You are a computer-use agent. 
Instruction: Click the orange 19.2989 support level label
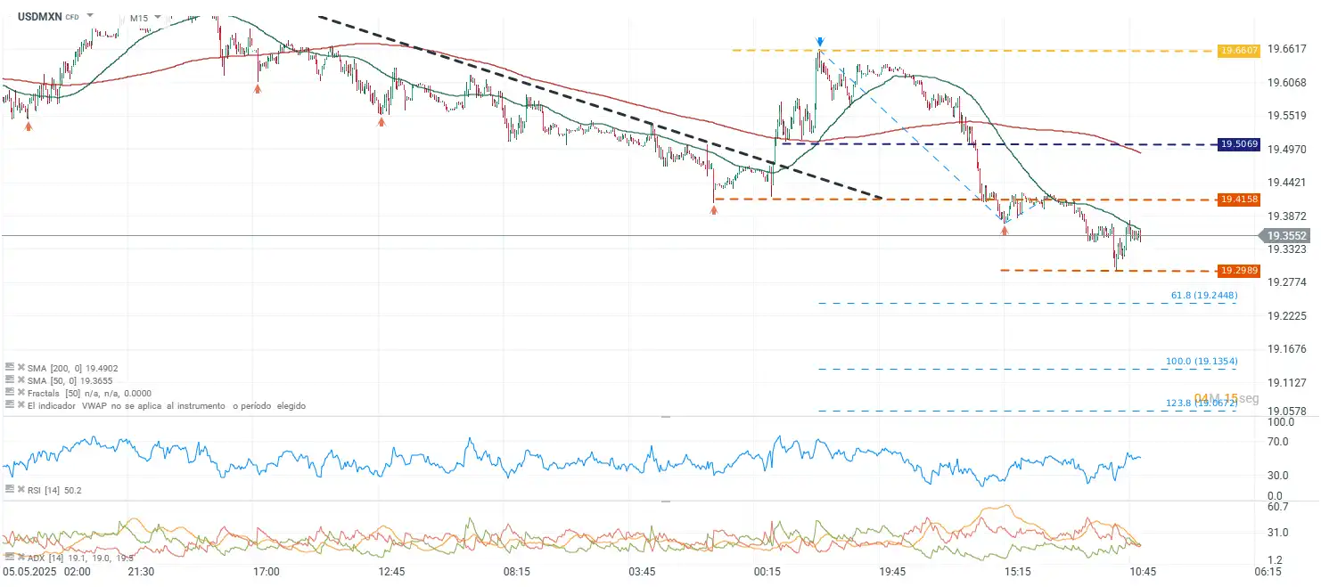[1240, 270]
